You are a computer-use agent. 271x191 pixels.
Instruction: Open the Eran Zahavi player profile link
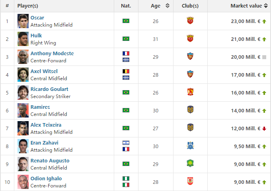coord(44,143)
